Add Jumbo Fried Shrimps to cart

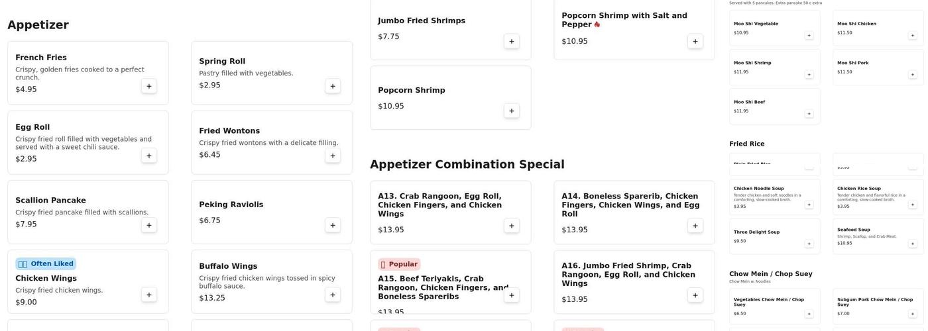[512, 41]
